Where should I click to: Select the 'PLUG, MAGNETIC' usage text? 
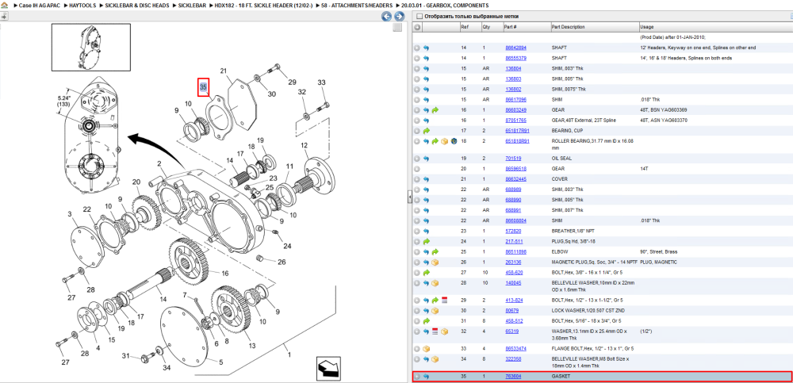(x=656, y=262)
